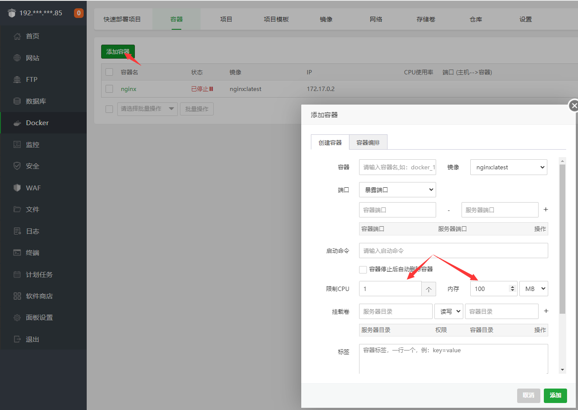Open the 网站 globe icon
The width and height of the screenshot is (578, 410).
[17, 58]
